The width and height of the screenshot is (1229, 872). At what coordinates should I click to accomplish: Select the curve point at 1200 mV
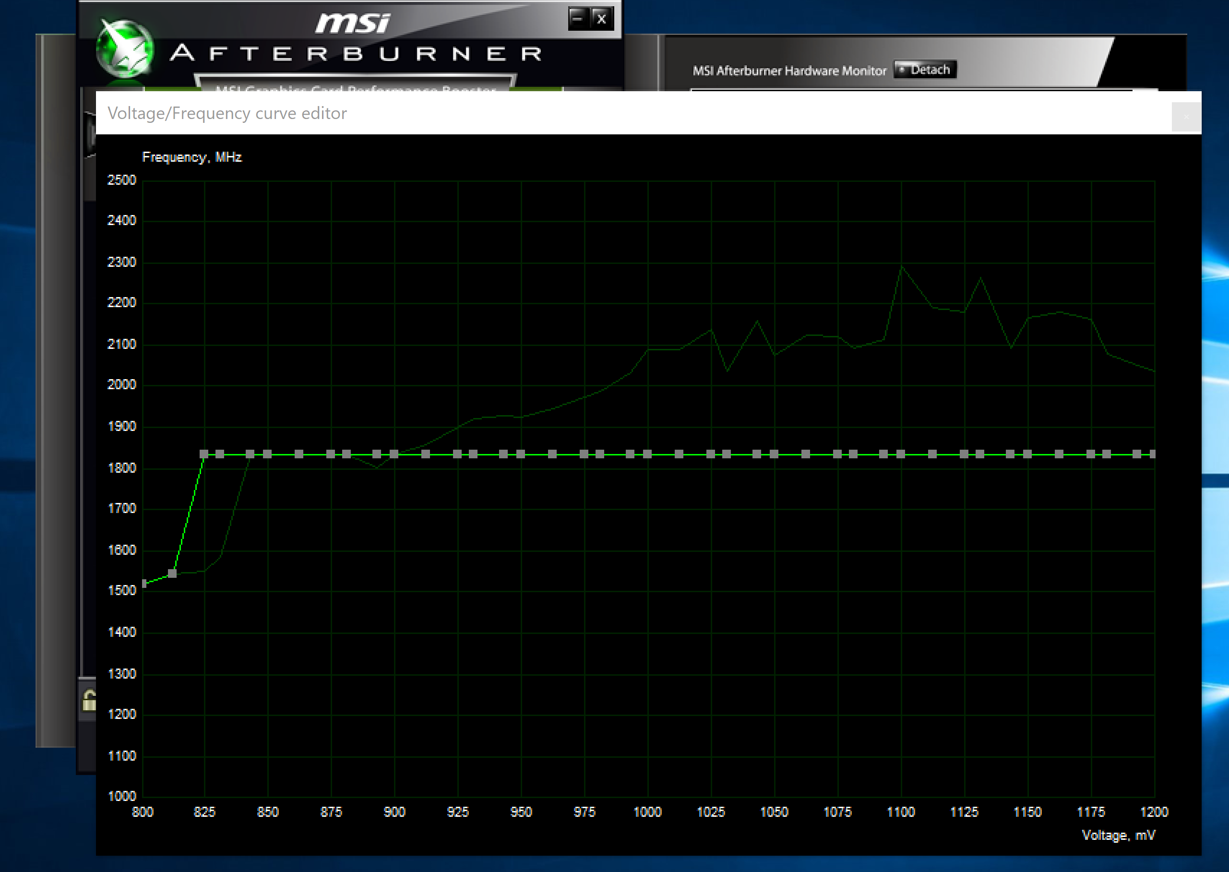pyautogui.click(x=1153, y=454)
